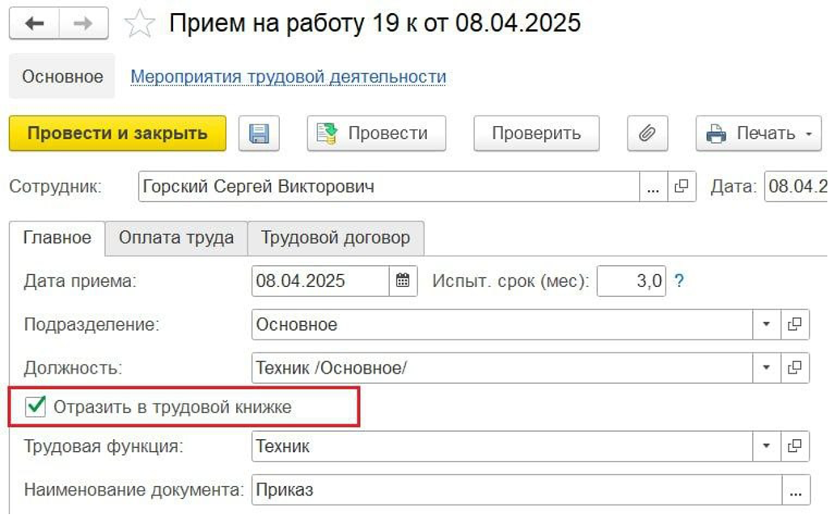This screenshot has width=829, height=515.
Task: Open the Трудовая функция record with the open-form icon
Action: tap(795, 445)
